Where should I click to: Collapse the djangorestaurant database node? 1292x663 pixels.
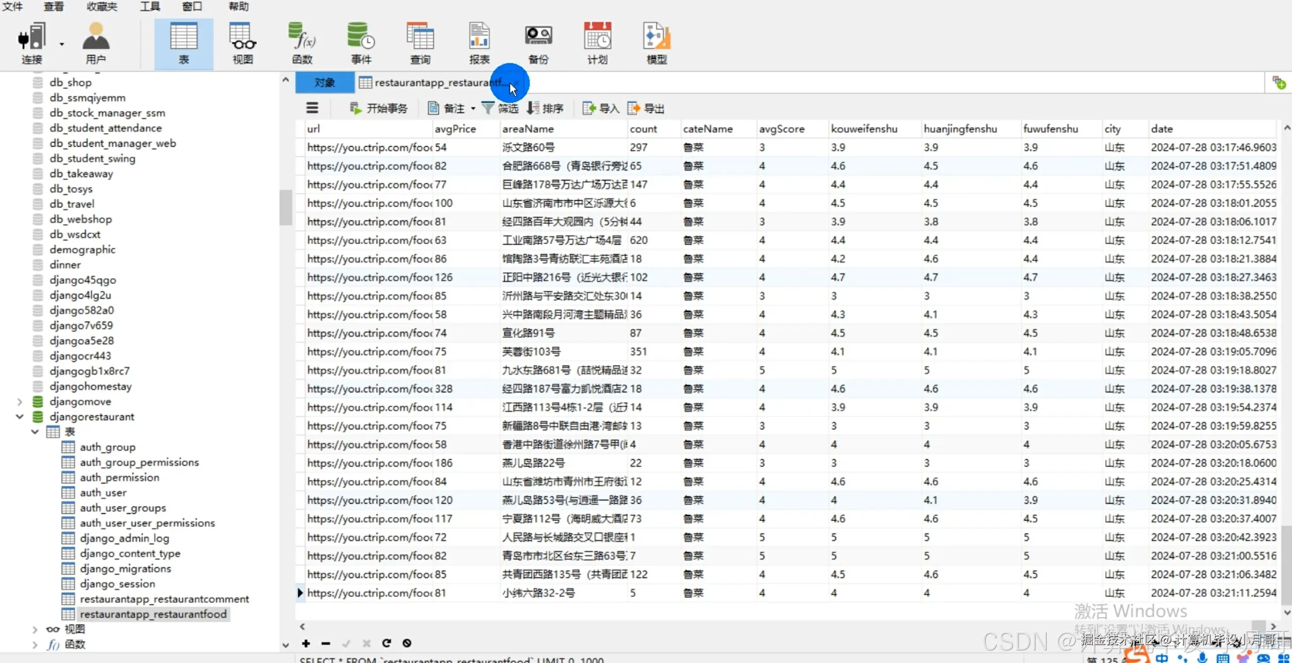[20, 417]
